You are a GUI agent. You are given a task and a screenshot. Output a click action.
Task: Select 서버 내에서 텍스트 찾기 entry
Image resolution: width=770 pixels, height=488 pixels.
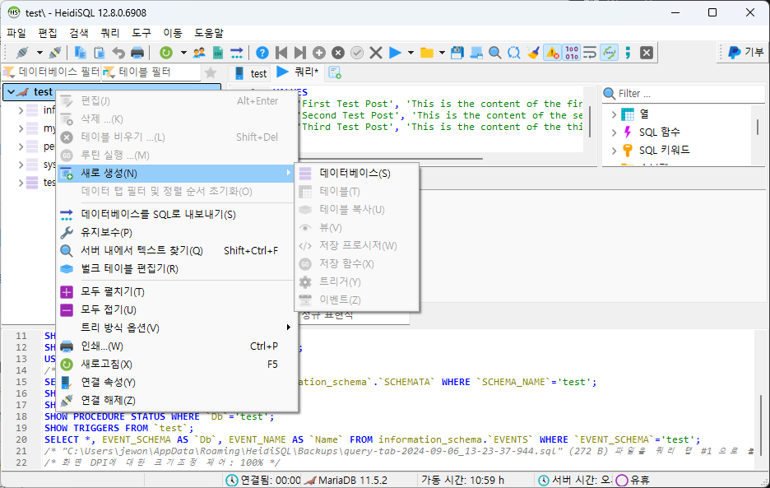pos(177,251)
